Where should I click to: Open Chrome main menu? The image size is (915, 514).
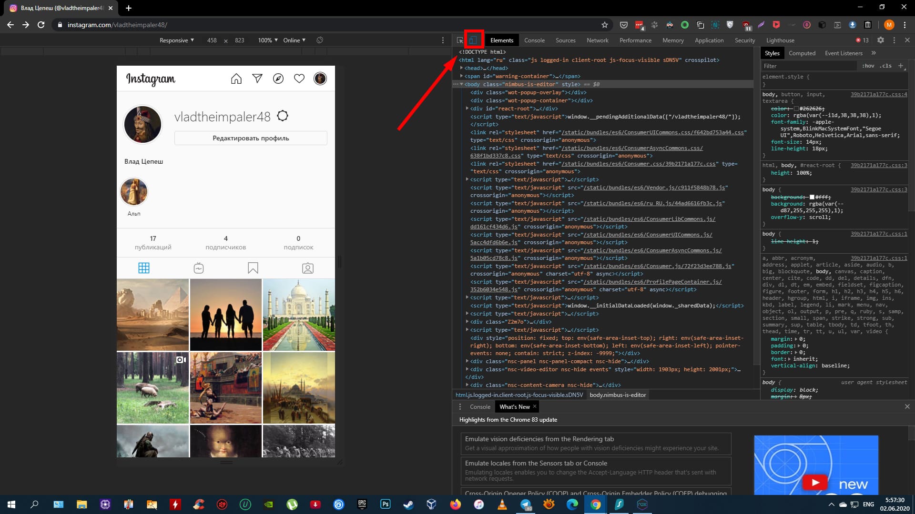pyautogui.click(x=904, y=25)
